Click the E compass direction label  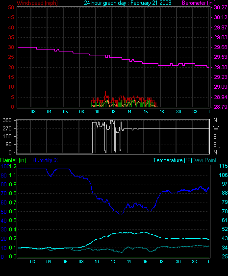coord(215,145)
